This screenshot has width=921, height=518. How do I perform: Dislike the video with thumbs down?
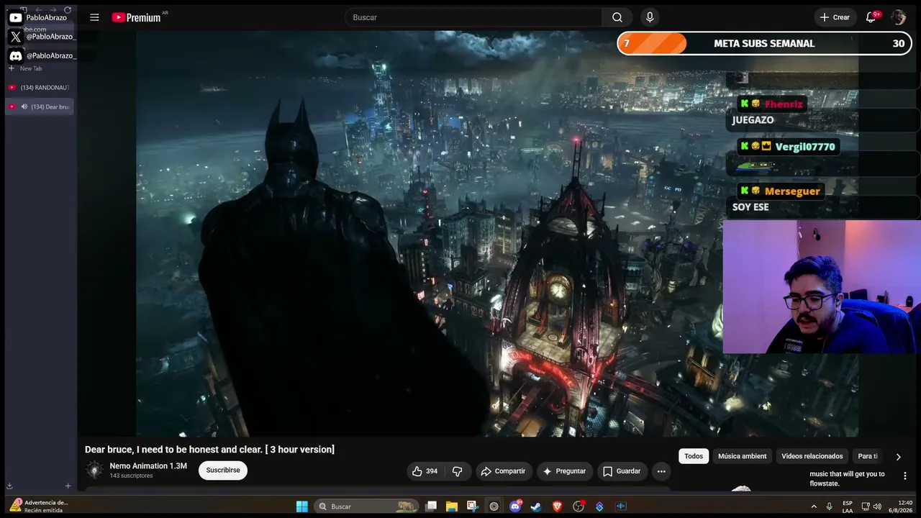tap(457, 471)
